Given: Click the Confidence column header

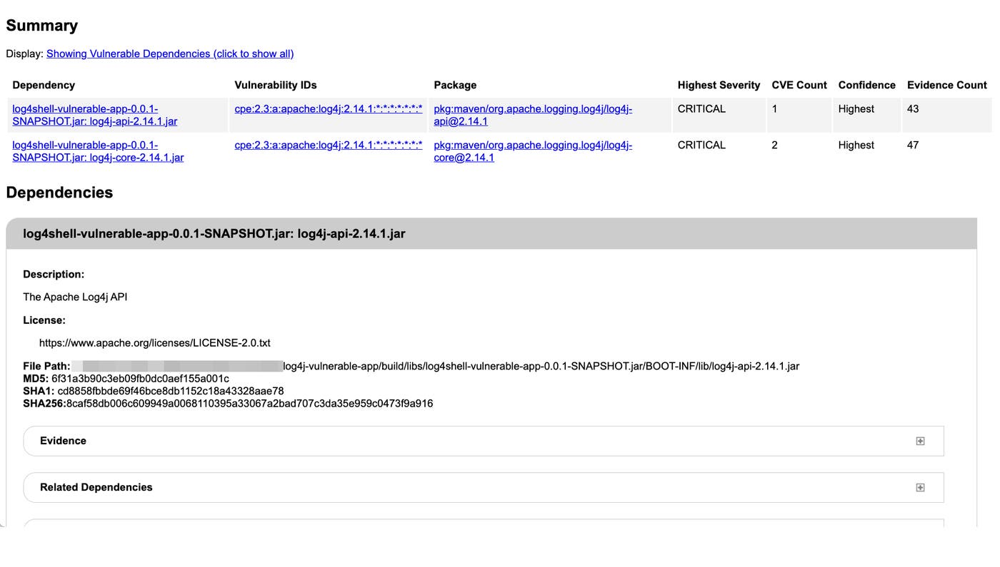Looking at the screenshot, I should click(x=866, y=85).
